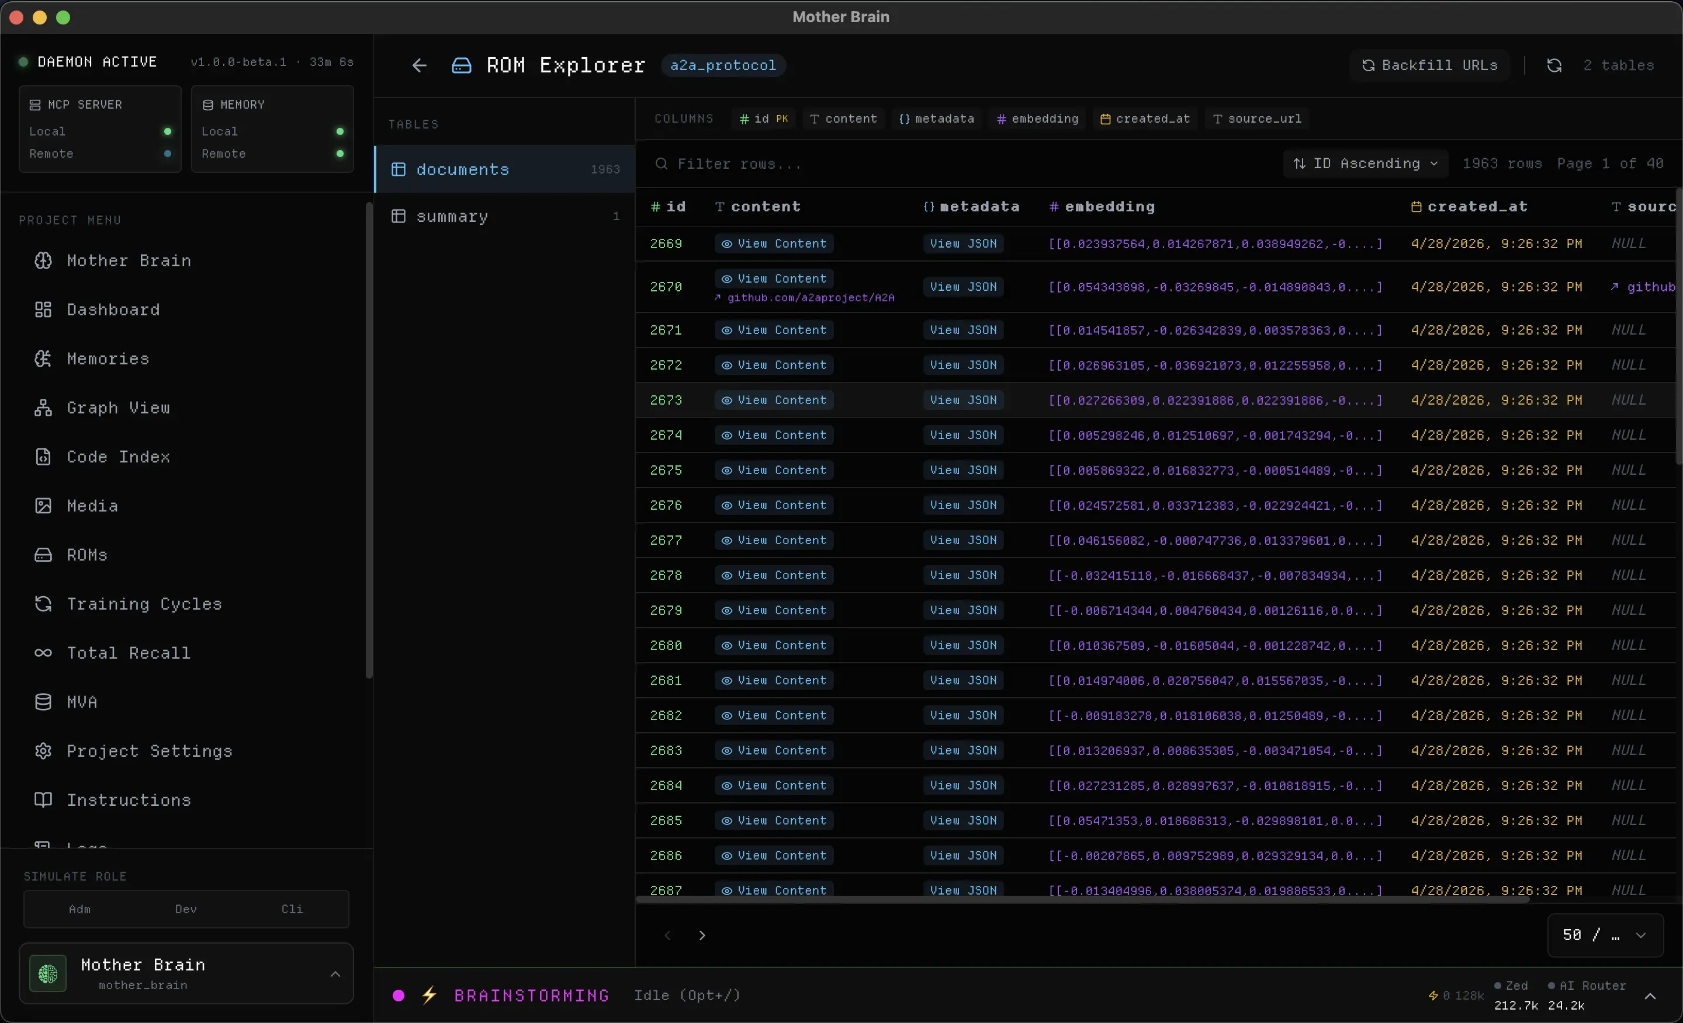Click created_at value in row 2676
This screenshot has height=1023, width=1683.
pos(1496,505)
